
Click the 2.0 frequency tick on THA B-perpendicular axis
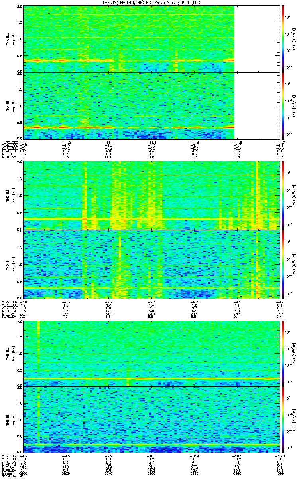click(19, 7)
